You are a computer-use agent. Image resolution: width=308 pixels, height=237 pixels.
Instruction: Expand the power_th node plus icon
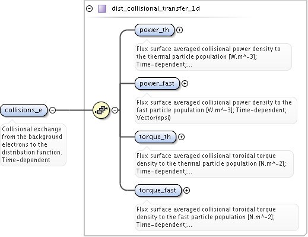pyautogui.click(x=179, y=30)
